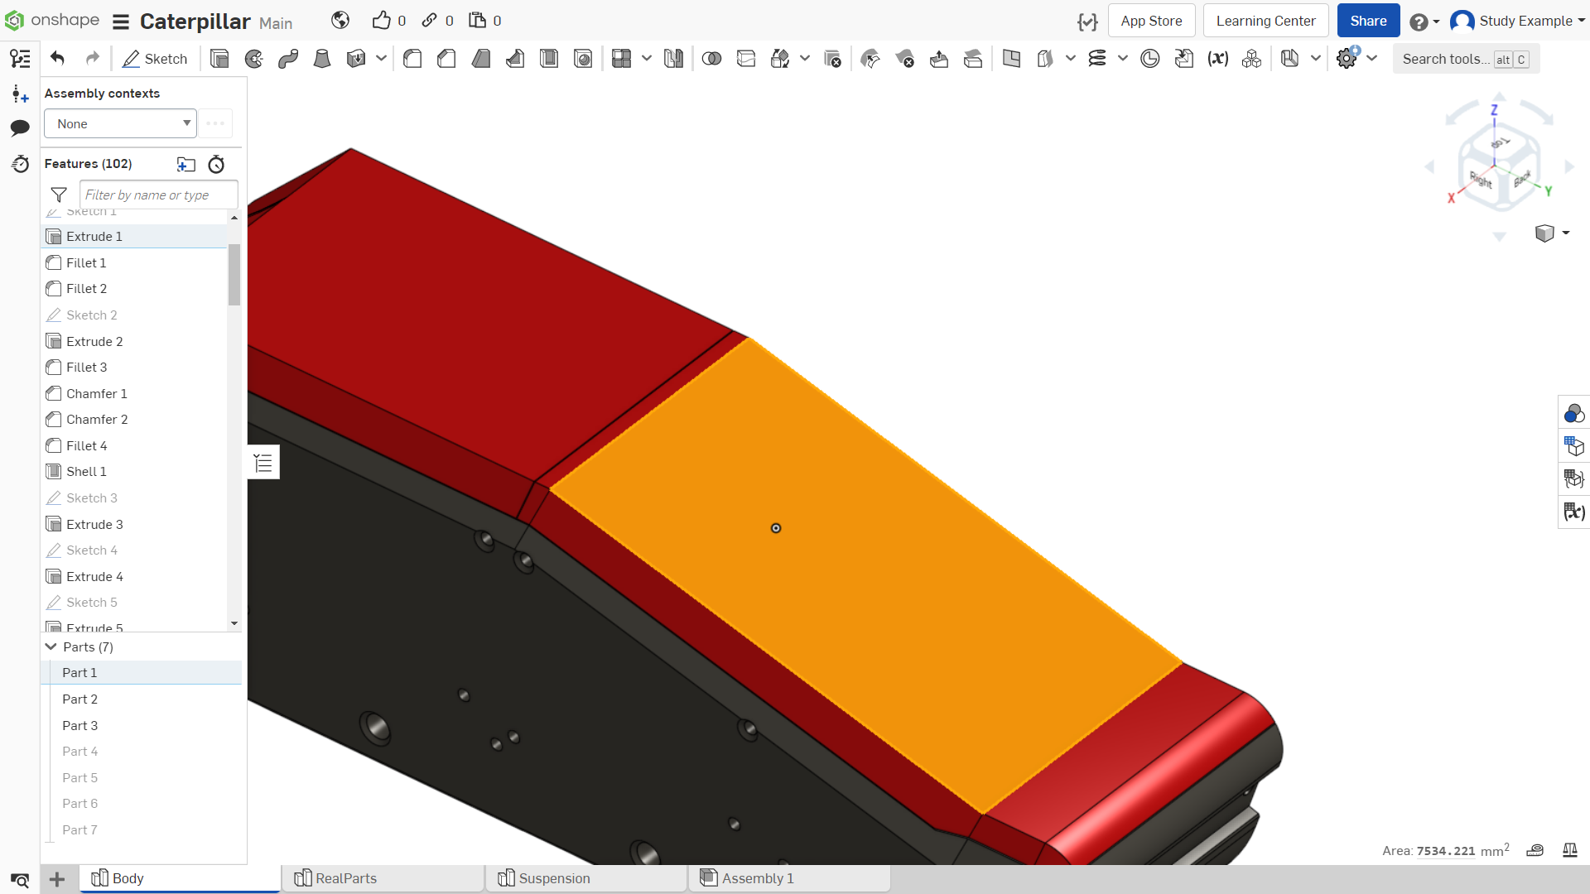This screenshot has width=1590, height=894.
Task: Select the Revolve tool
Action: (x=254, y=59)
